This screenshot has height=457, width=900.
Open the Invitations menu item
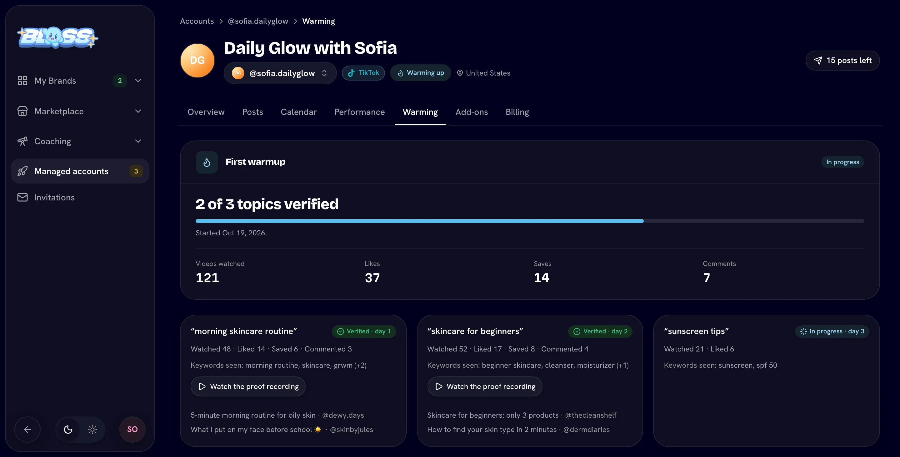pyautogui.click(x=80, y=197)
